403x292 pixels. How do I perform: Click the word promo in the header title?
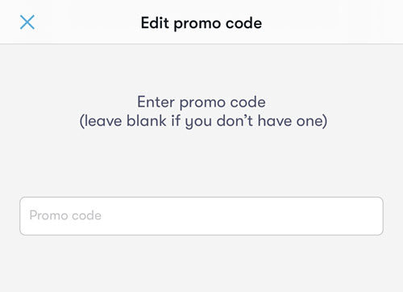(x=197, y=24)
